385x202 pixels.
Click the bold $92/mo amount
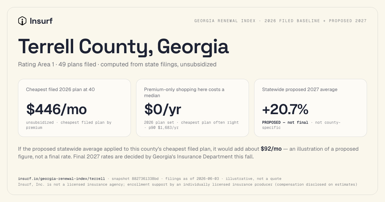point(271,149)
